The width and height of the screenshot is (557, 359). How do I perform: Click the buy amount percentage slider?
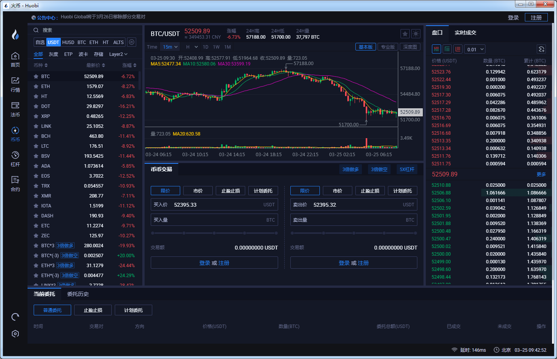pos(214,233)
